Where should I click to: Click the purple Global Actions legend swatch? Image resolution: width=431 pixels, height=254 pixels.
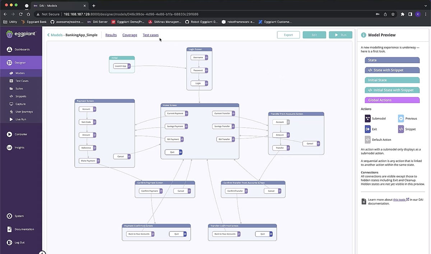392,100
